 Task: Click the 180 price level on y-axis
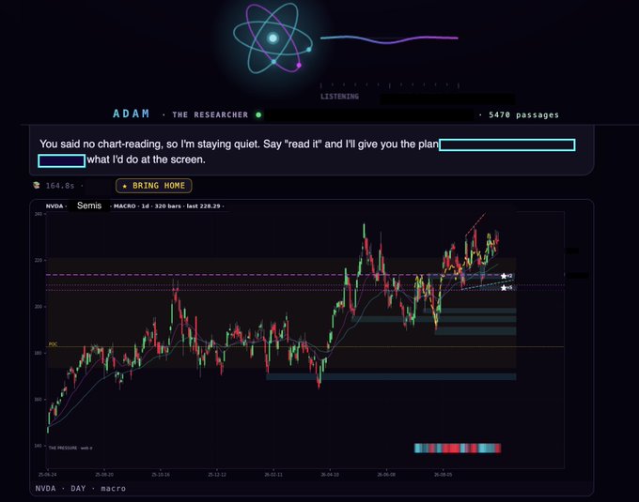point(39,353)
